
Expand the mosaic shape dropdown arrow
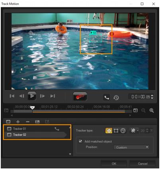coord(138,130)
